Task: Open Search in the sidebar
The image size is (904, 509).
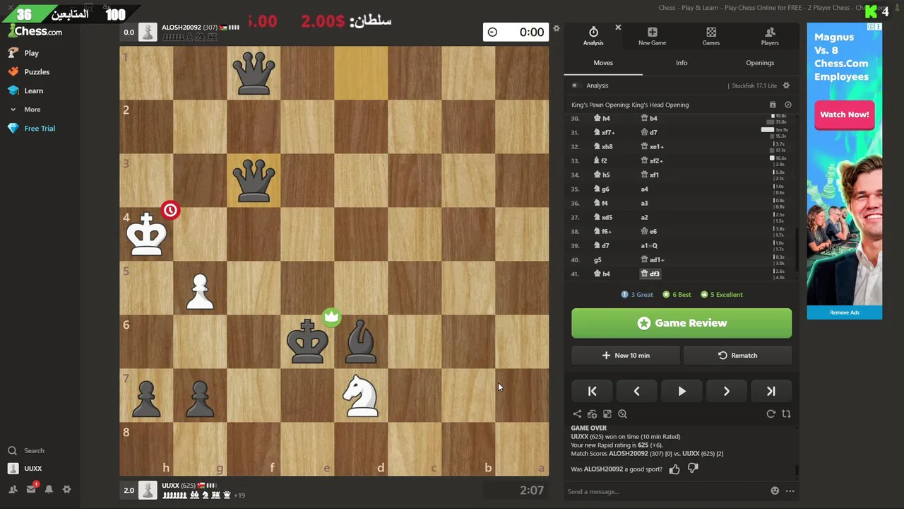Action: click(26, 450)
